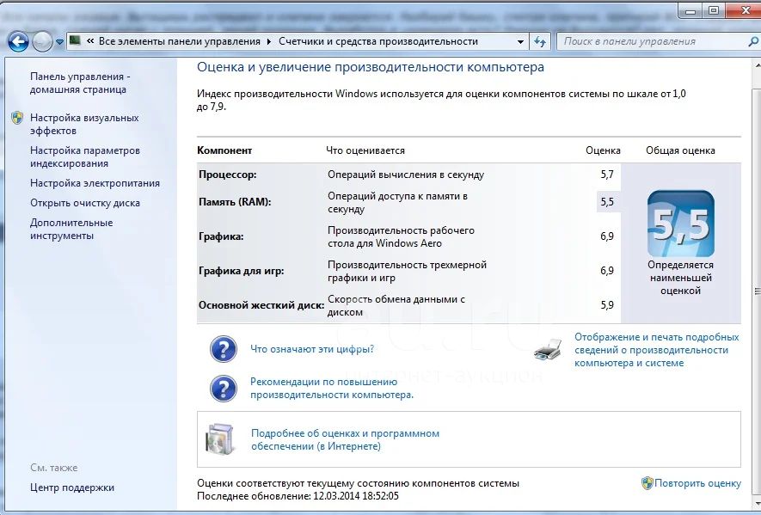
Task: Open the recent pages dropdown arrow
Action: [x=59, y=42]
